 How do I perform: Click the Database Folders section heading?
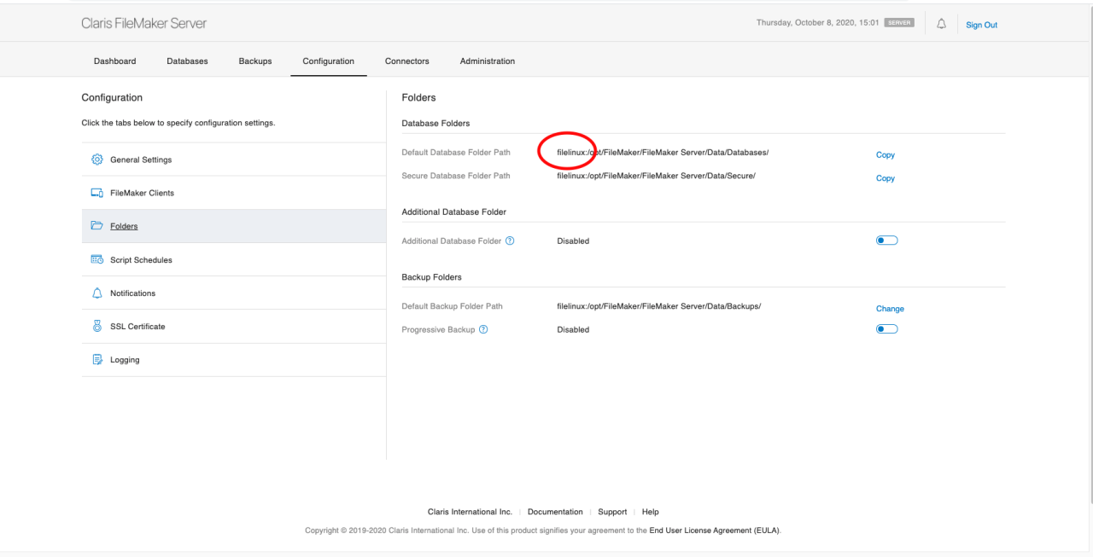[x=435, y=123]
